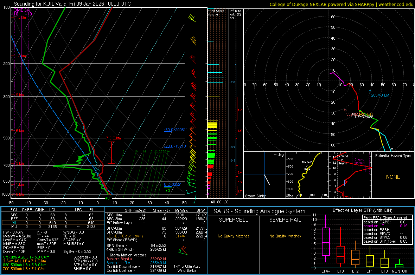Screen dimensions: 415x275
Task: Click the 3-6km AGL LR = 7.1 C/km line
Action: point(24,261)
